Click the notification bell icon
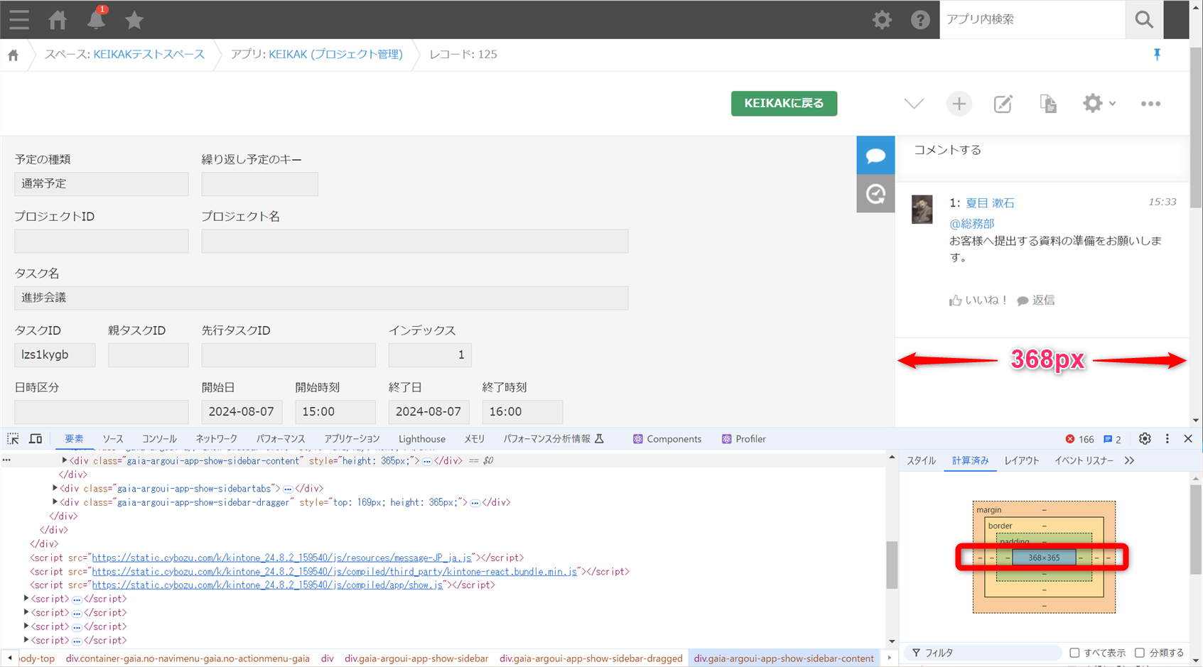The height and width of the screenshot is (667, 1203). tap(96, 20)
